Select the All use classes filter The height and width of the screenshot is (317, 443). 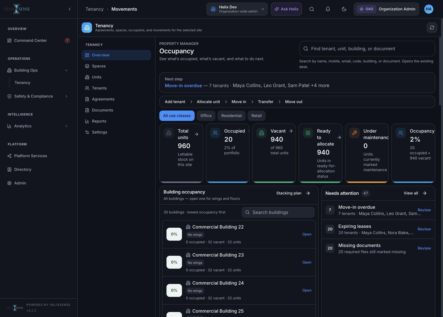pos(177,116)
